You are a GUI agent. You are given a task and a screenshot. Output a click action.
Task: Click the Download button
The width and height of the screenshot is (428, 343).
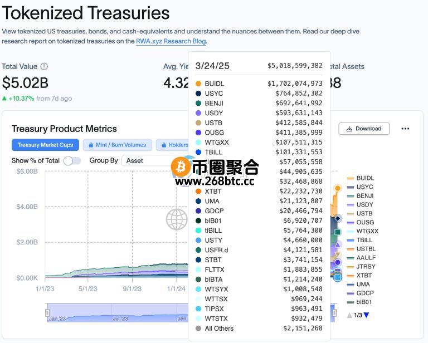[x=364, y=129]
